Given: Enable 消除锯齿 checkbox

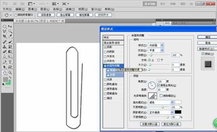Looking at the screenshot, I should coord(161,96).
